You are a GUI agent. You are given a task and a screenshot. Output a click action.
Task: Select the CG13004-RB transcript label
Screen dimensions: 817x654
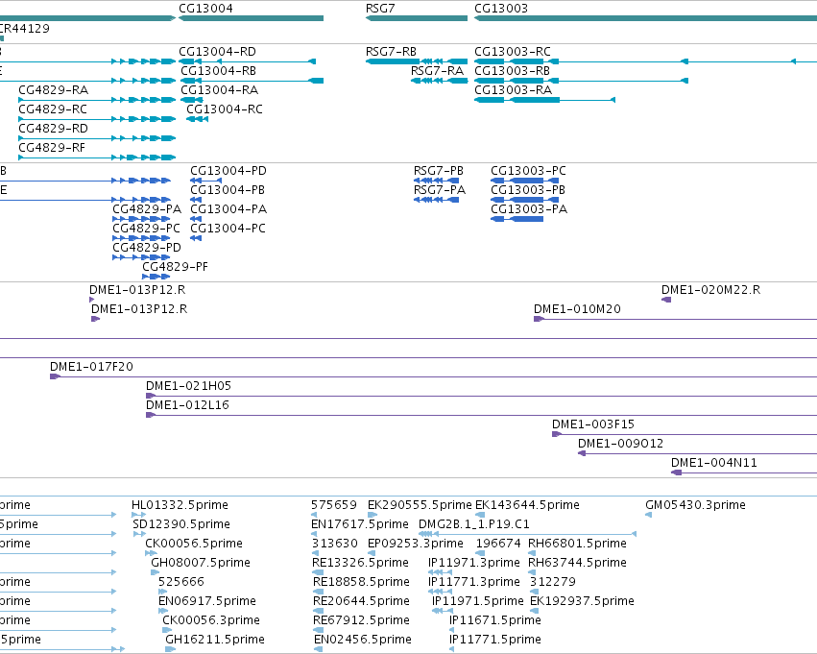pyautogui.click(x=218, y=71)
